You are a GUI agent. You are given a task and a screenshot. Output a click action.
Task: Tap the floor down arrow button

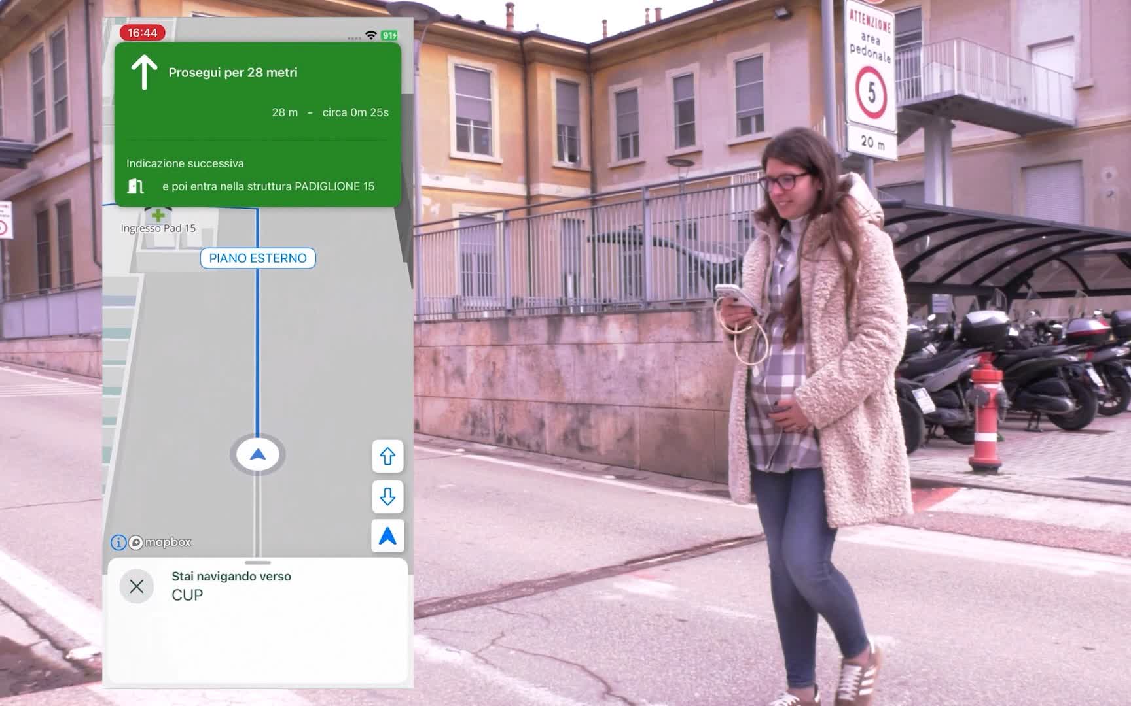pyautogui.click(x=387, y=497)
